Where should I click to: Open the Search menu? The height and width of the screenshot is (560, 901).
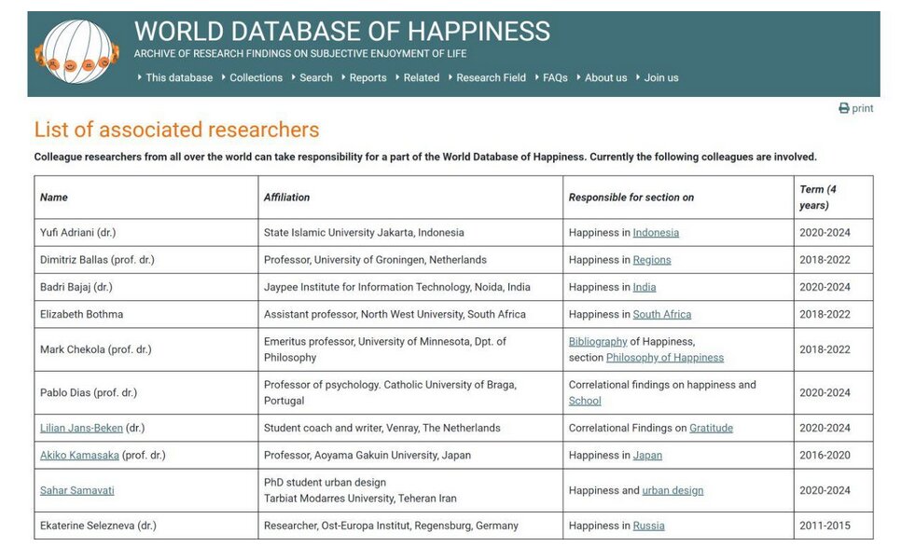click(315, 77)
